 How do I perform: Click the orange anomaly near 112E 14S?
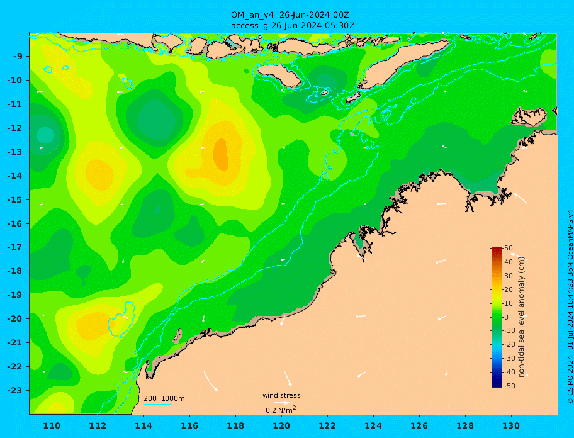(99, 174)
